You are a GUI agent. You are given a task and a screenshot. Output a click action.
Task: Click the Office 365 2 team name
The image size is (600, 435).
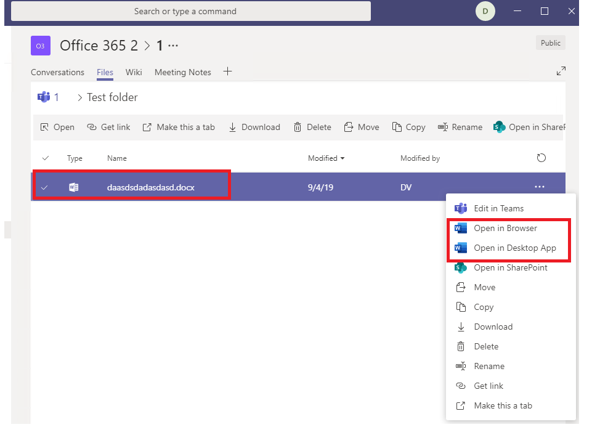(99, 46)
